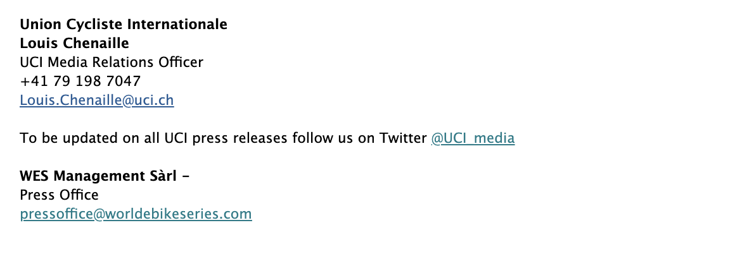
Task: Click the bold text WES
Action: (35, 176)
